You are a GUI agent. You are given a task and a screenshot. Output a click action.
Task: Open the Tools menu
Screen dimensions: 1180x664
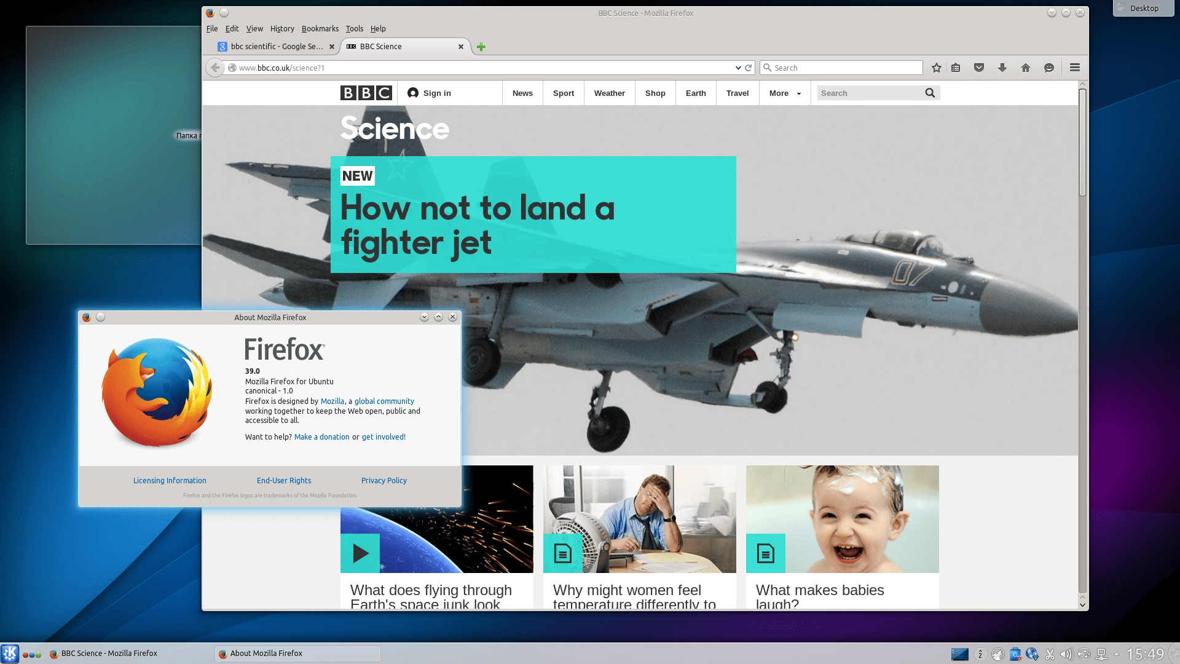tap(355, 28)
